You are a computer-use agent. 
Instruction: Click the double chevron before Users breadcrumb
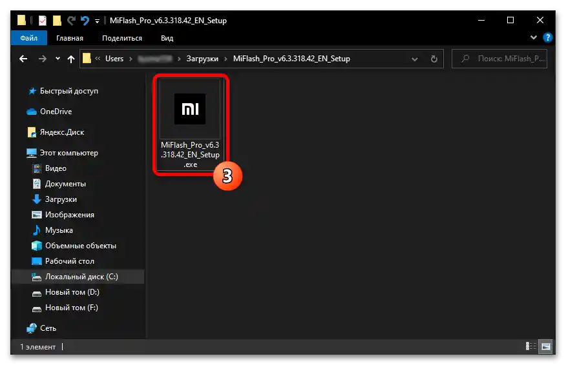click(98, 59)
